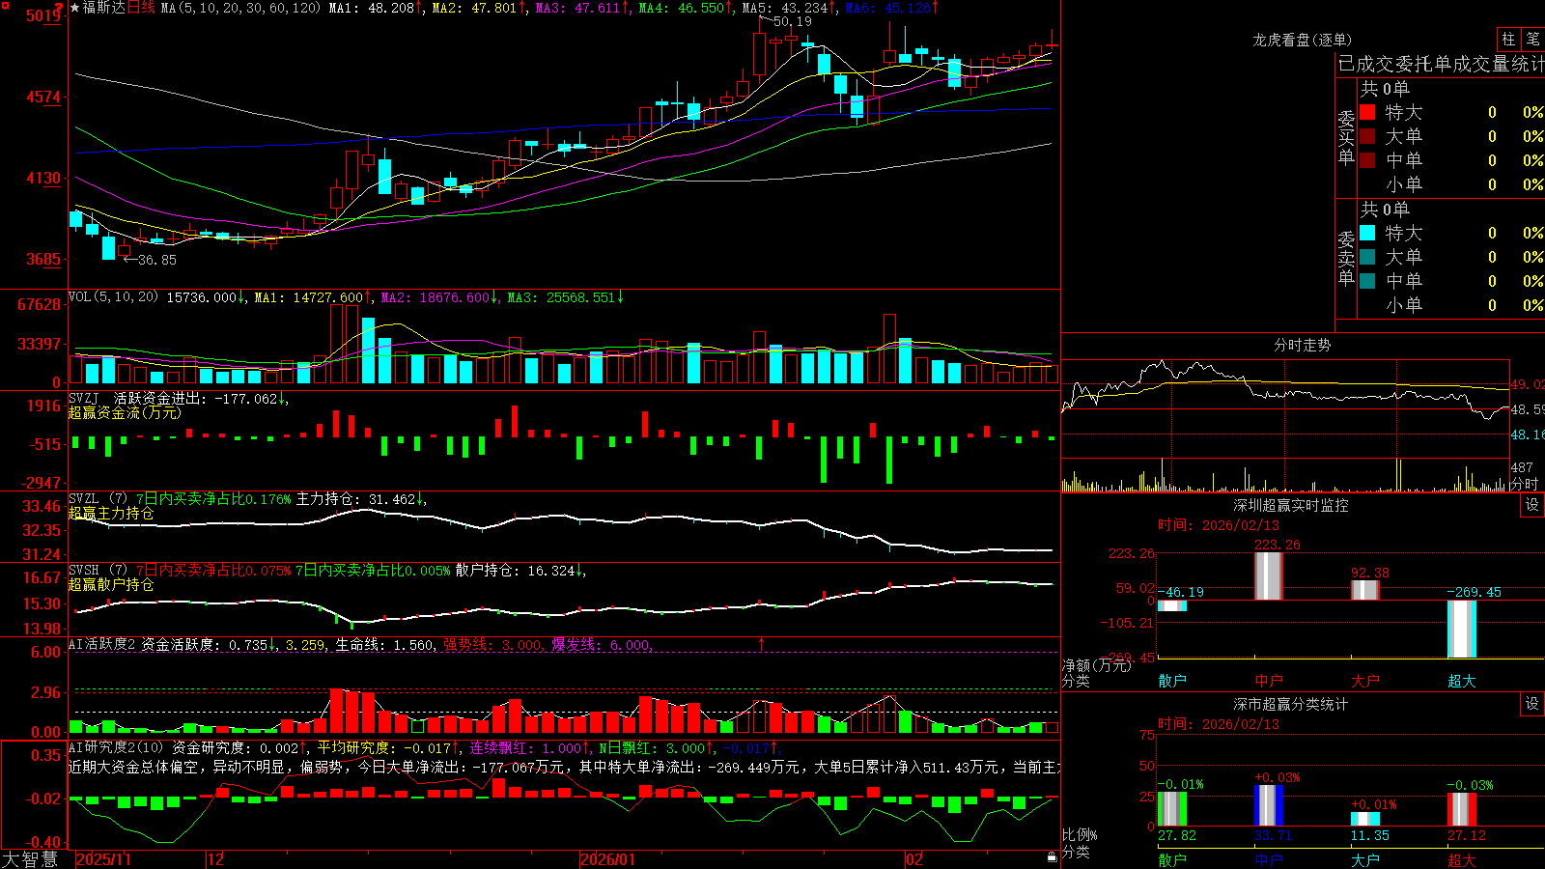Image resolution: width=1545 pixels, height=869 pixels.
Task: Click the blue 33.71 中户 bar in 分类统计
Action: click(1269, 805)
